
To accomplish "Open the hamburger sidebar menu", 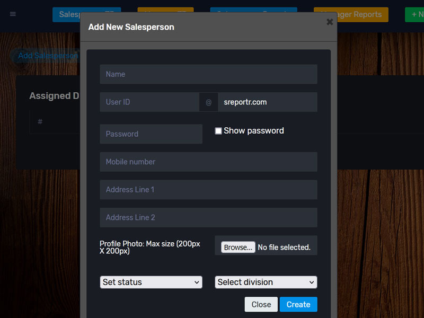I will point(13,14).
